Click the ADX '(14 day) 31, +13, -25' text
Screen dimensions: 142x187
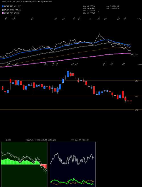point(80,140)
